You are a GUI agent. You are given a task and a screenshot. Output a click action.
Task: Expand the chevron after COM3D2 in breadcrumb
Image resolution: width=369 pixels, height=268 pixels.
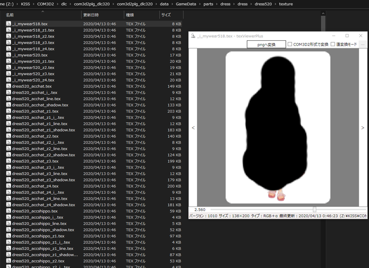pyautogui.click(x=58, y=4)
